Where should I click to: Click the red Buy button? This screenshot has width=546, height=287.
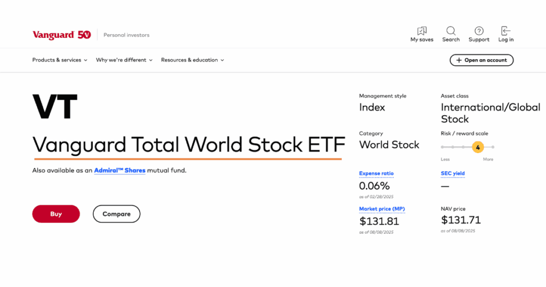pyautogui.click(x=56, y=214)
